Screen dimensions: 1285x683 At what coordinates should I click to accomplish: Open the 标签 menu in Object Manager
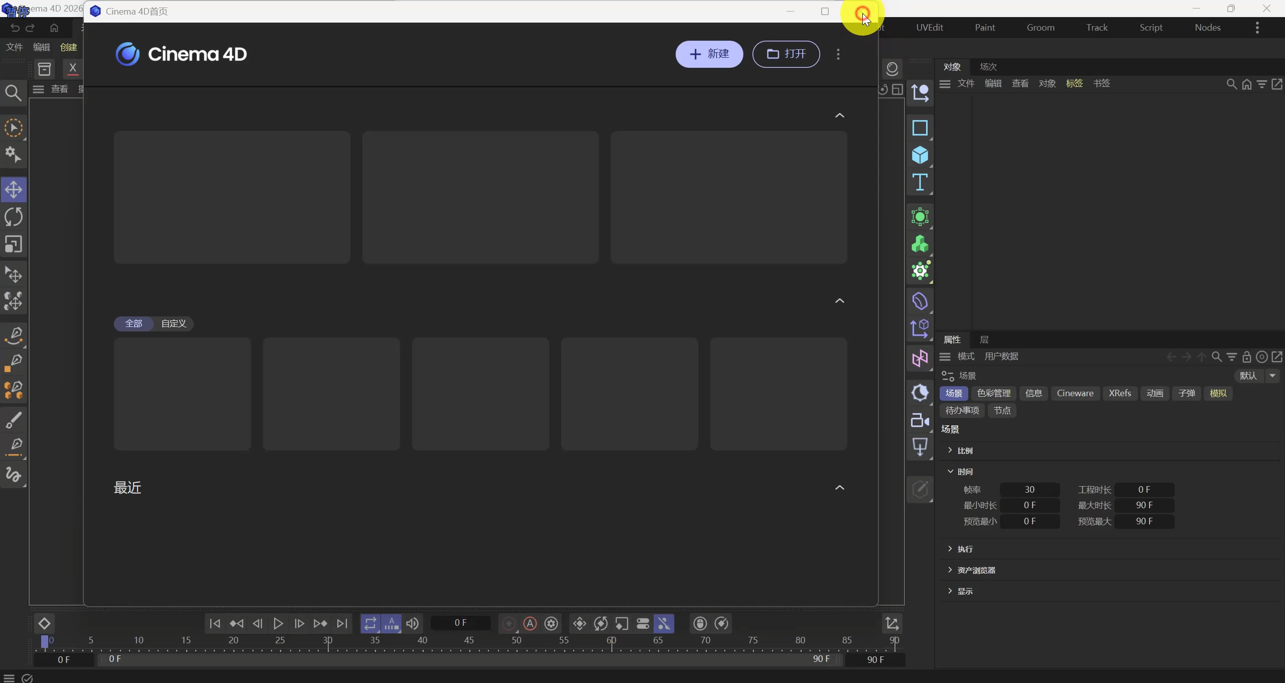[x=1074, y=84]
